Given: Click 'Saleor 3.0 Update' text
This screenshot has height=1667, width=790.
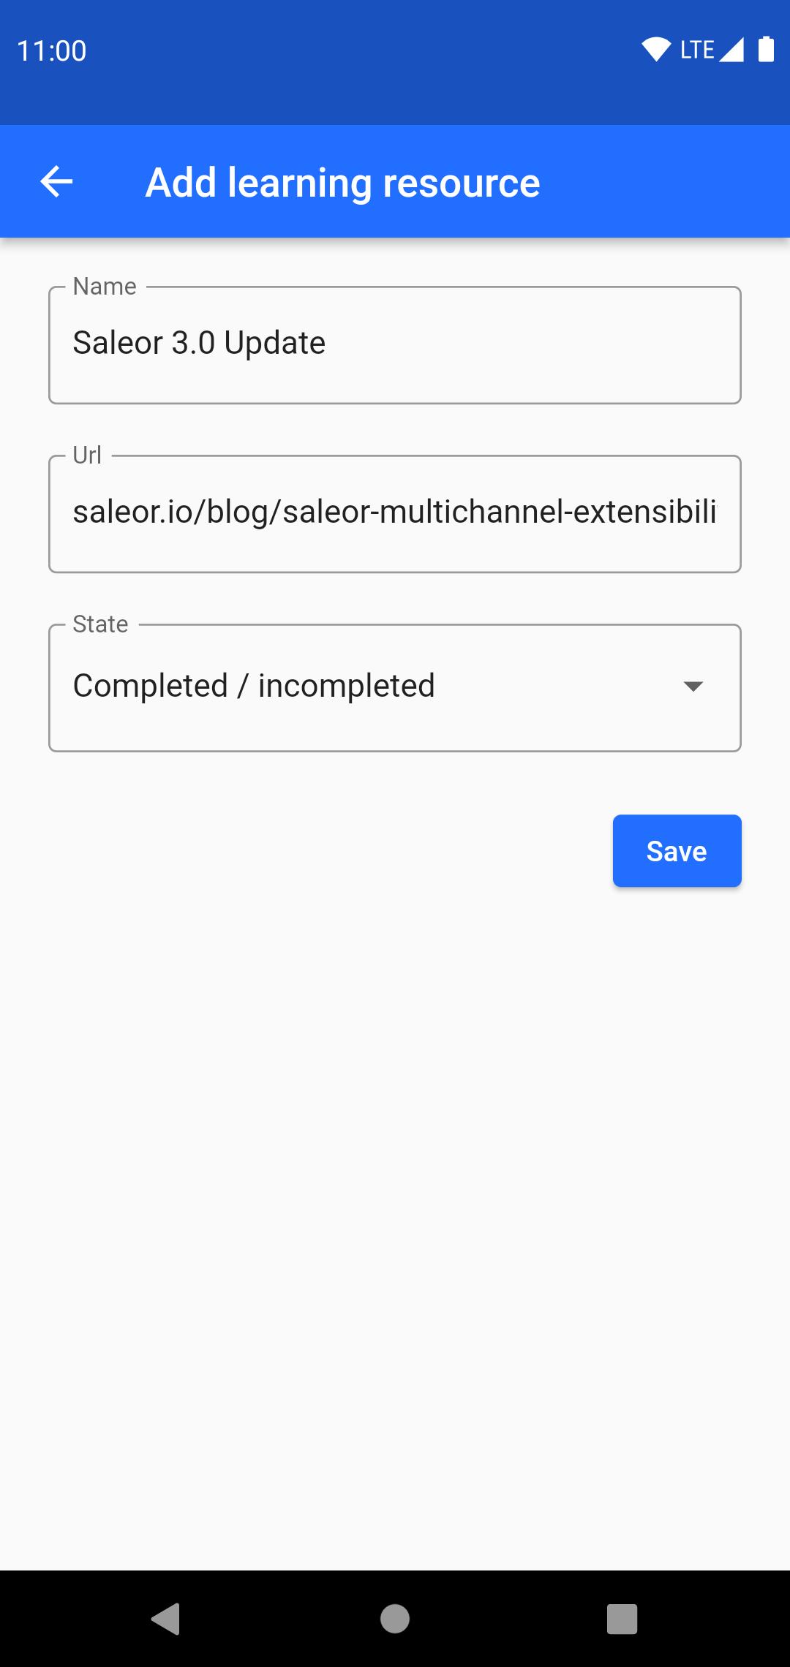Looking at the screenshot, I should coord(199,343).
